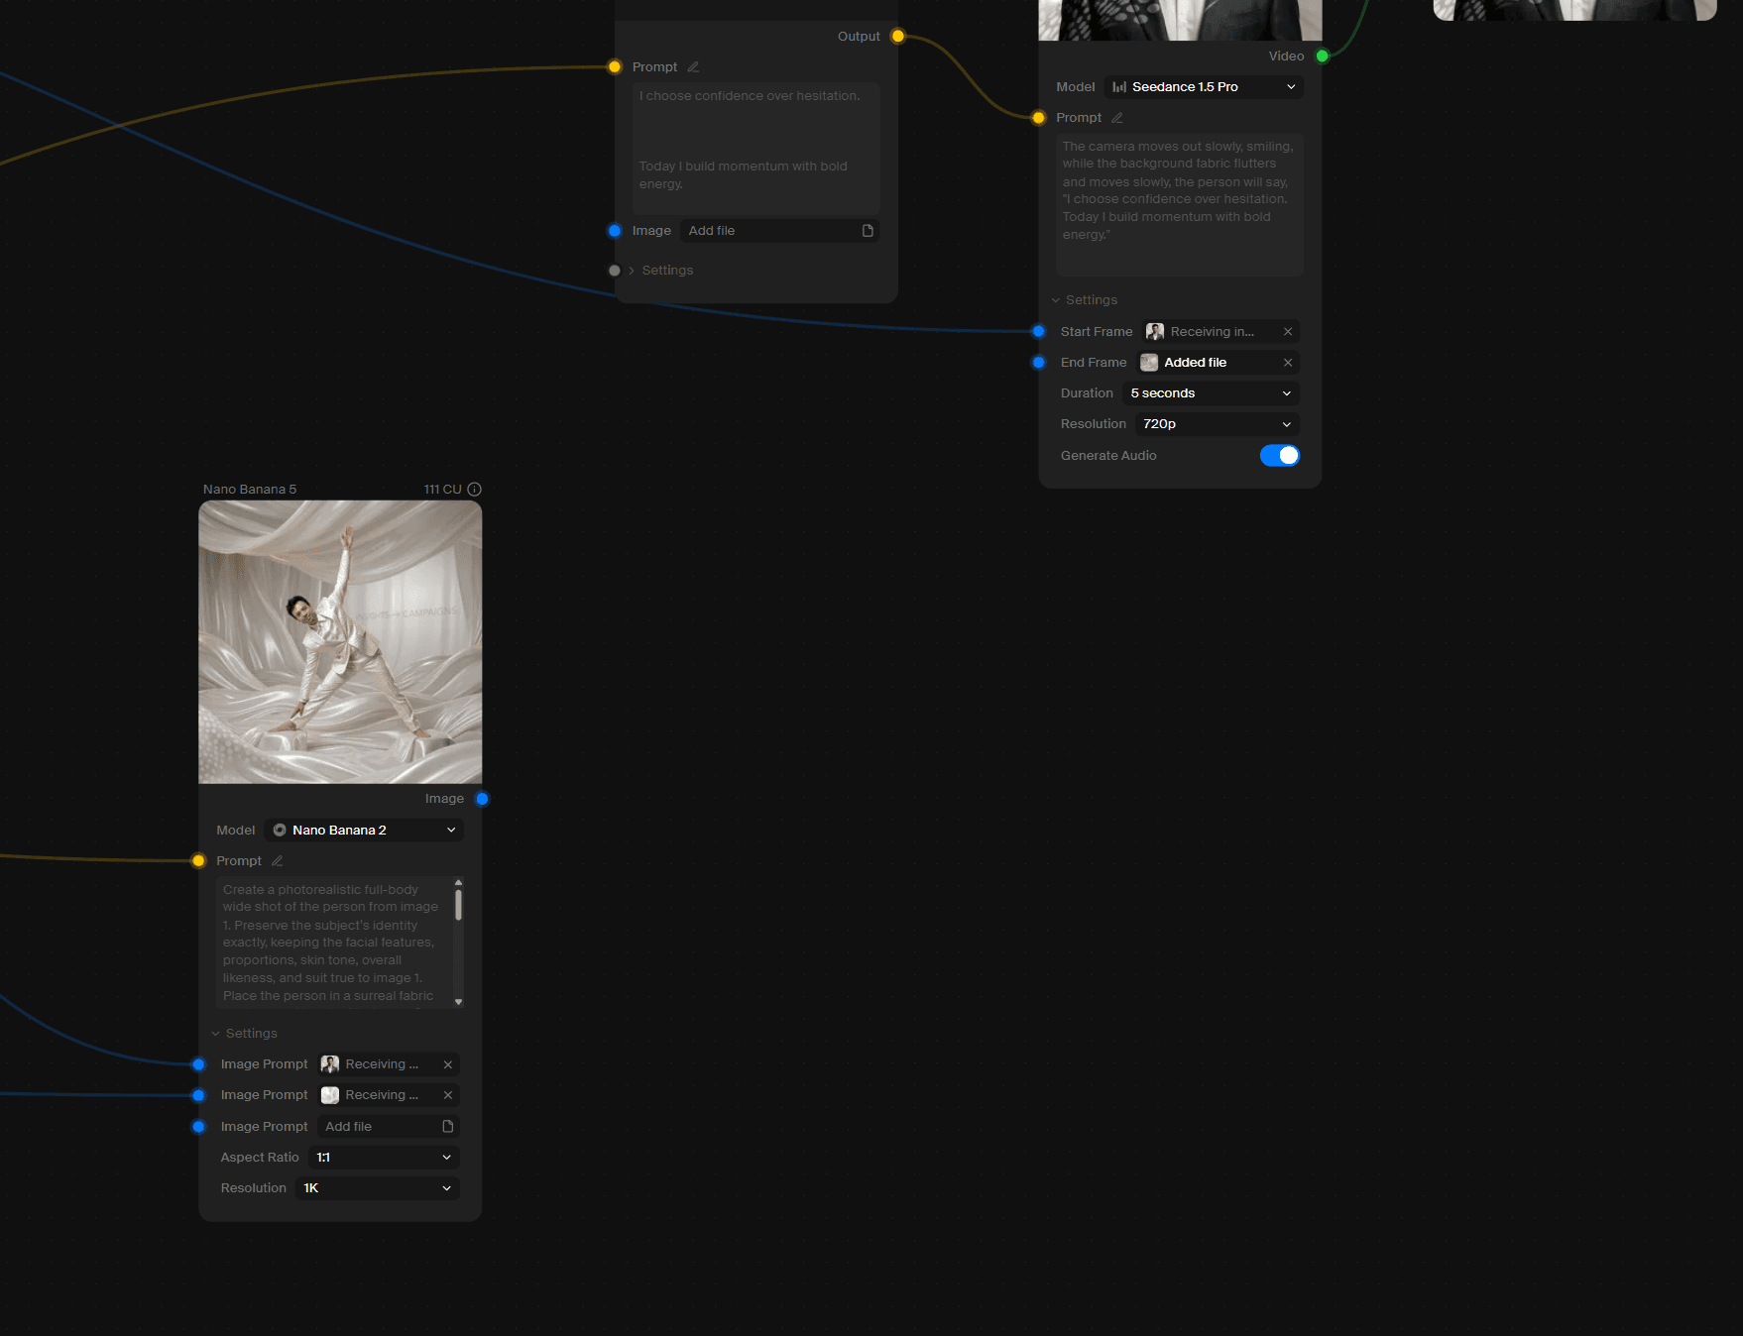Click the yellow Prompt port on the Seedance node
Screen dimensions: 1743x1336
[x=1038, y=118]
